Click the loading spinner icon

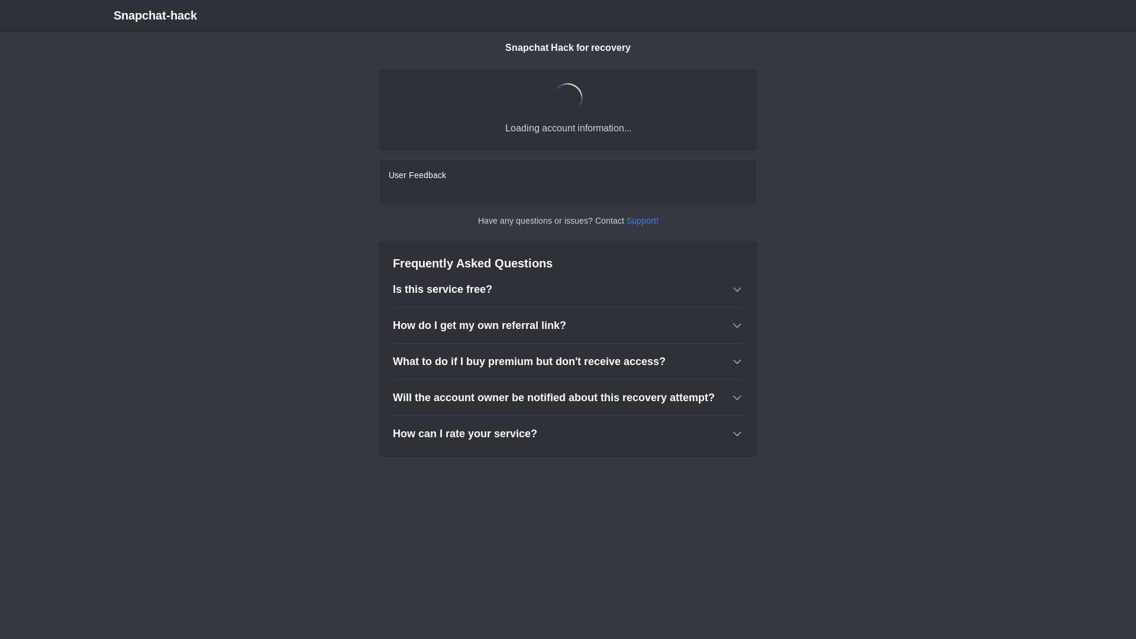(x=568, y=98)
